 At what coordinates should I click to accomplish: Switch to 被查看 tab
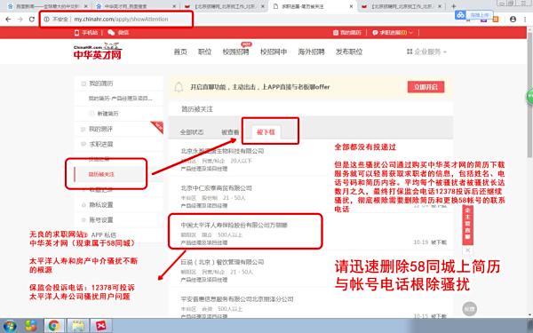coord(230,132)
